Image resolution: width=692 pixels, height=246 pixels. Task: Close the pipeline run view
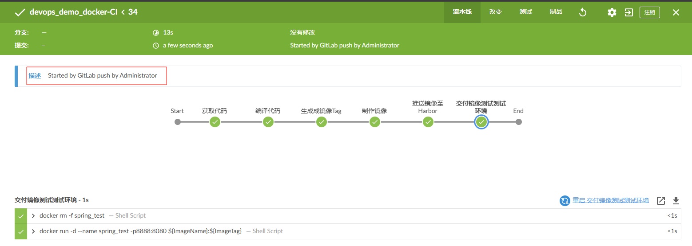click(676, 12)
